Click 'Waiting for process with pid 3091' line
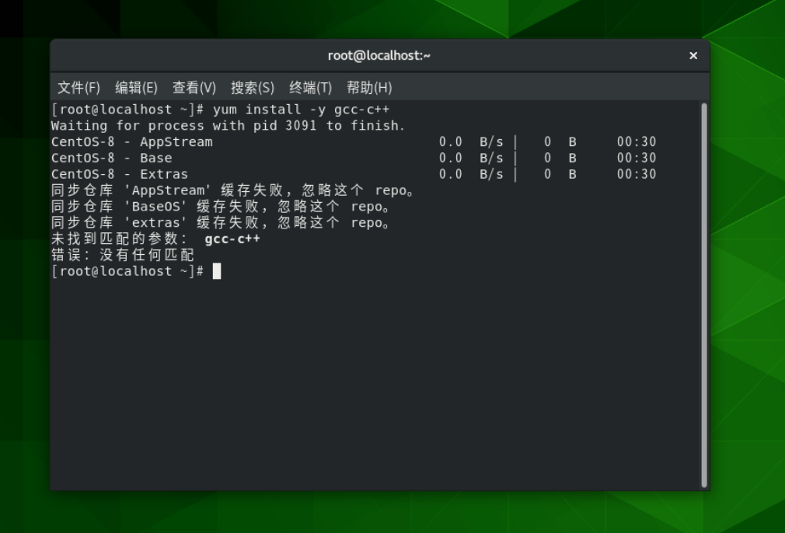This screenshot has width=785, height=533. 229,126
